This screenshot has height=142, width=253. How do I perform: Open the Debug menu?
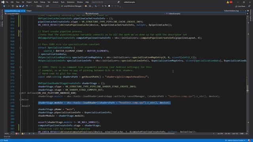43,2
